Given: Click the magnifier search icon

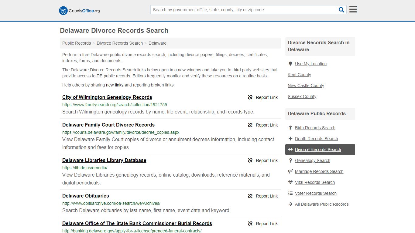Looking at the screenshot, I should coord(341,10).
